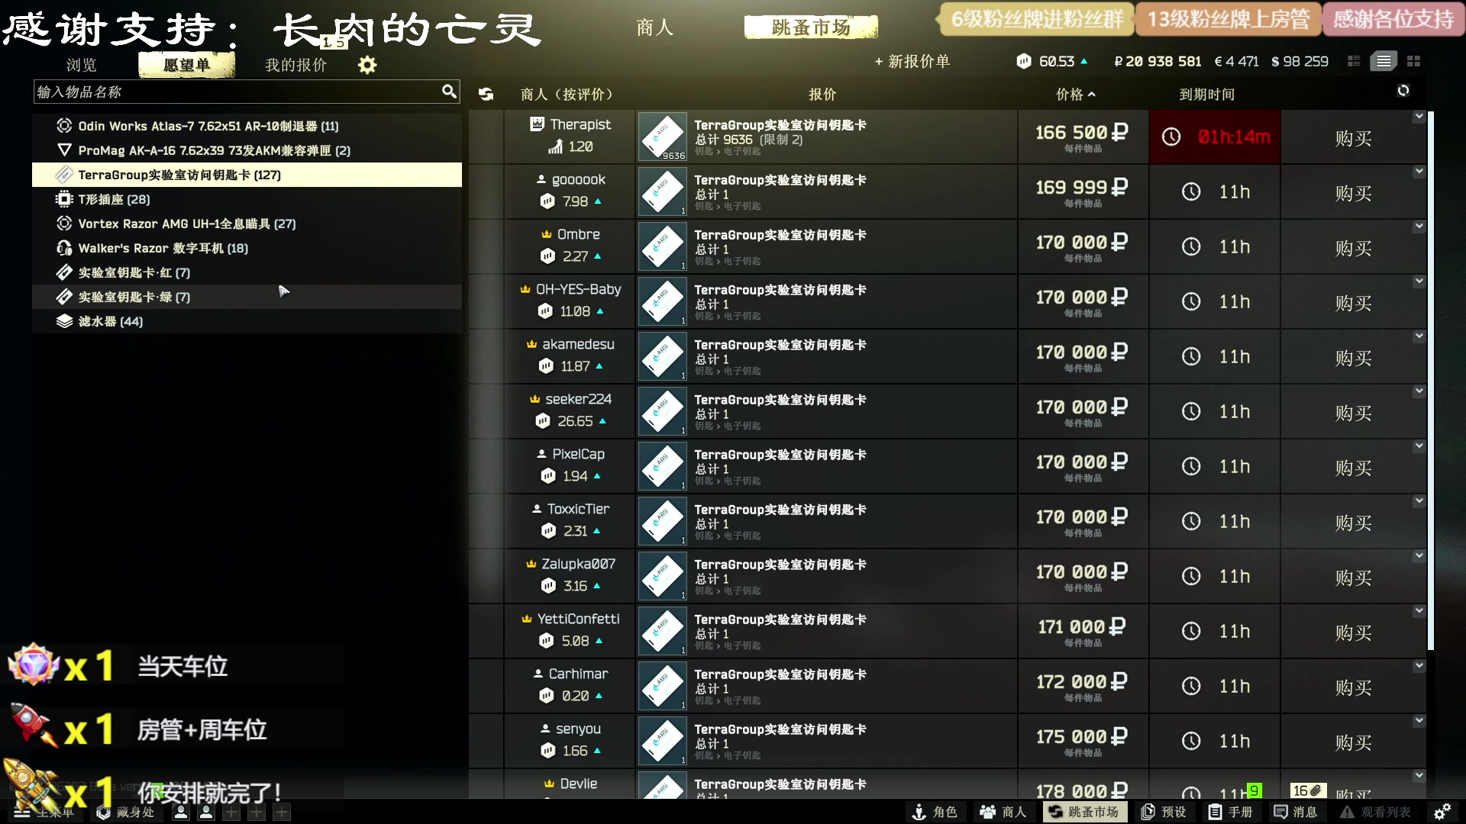Select the highlighted normal list view

point(1384,61)
